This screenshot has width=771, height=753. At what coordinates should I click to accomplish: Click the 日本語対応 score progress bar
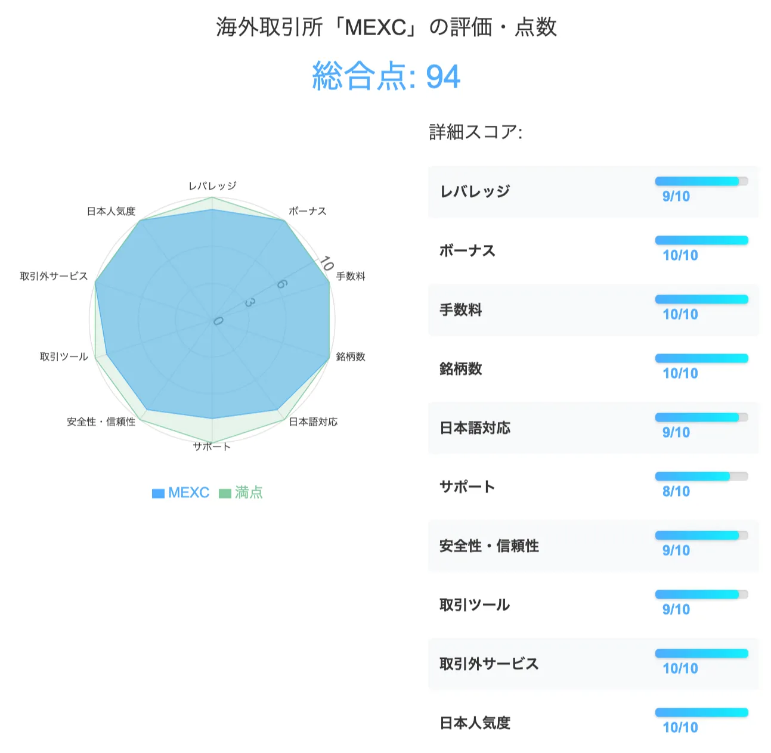(x=701, y=417)
